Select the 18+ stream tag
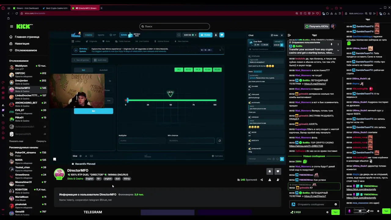391x220 pixels. pos(99,179)
